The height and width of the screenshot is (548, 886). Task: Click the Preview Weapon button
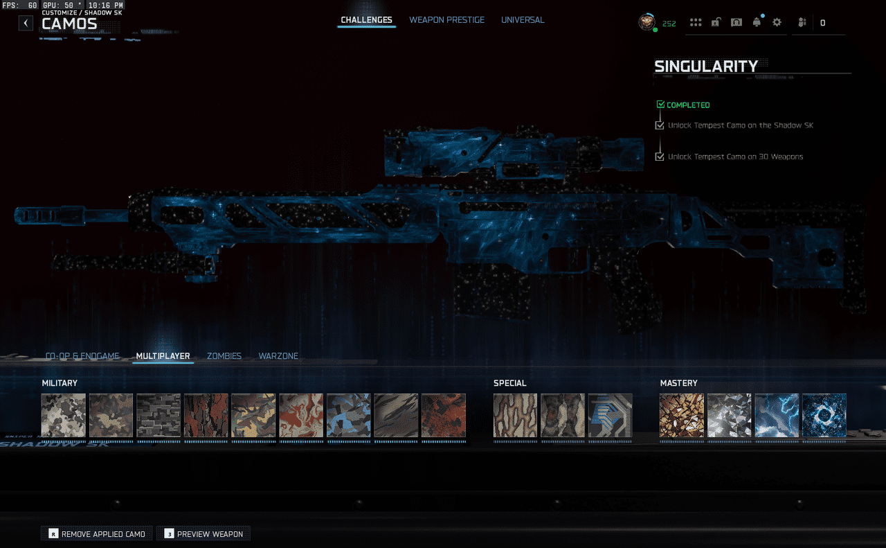(x=204, y=534)
